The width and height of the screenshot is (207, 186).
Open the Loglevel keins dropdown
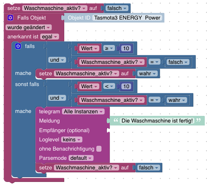pyautogui.click(x=72, y=139)
